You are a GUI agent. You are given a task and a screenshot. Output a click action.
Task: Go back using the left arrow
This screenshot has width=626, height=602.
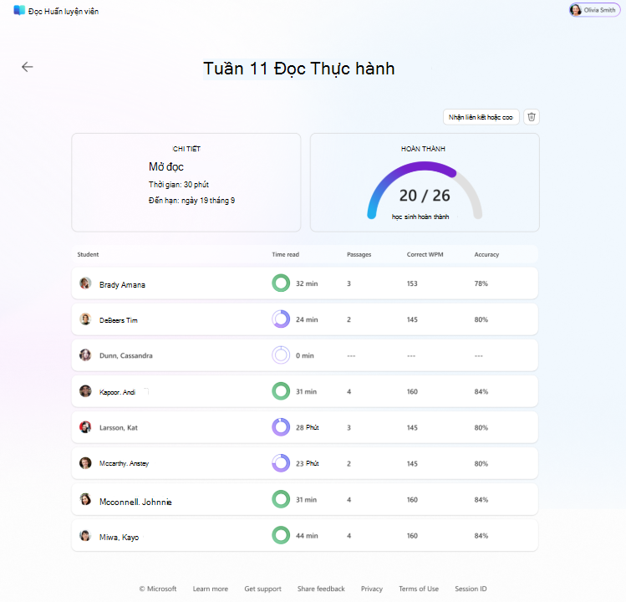coord(27,67)
